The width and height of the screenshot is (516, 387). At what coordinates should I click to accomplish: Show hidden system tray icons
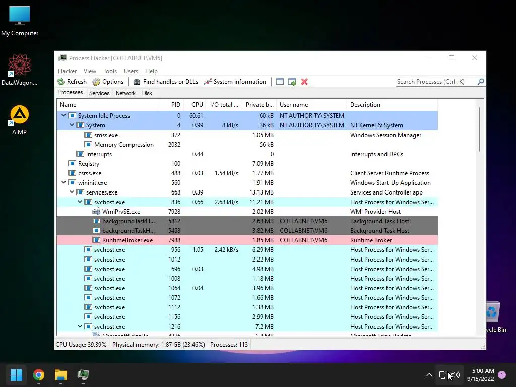point(429,375)
